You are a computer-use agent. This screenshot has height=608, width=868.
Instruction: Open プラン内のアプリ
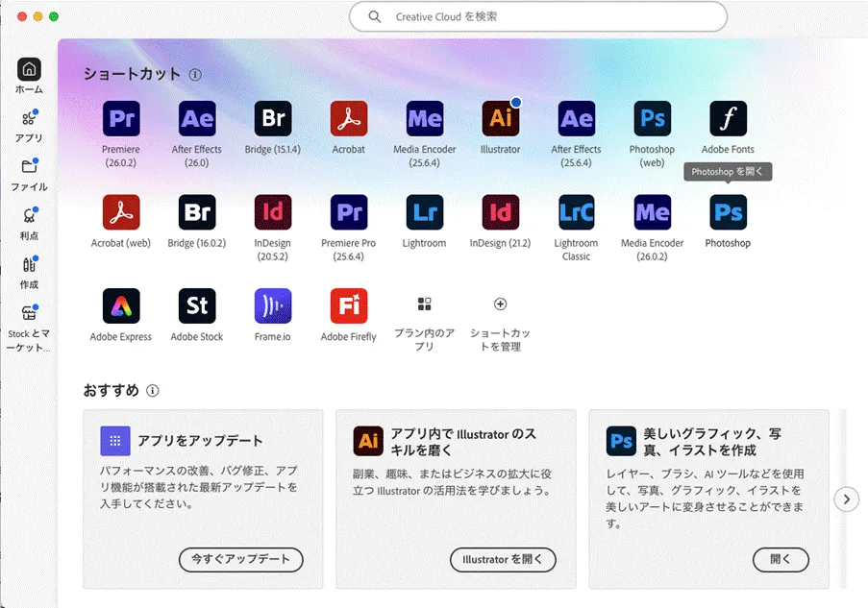coord(424,304)
